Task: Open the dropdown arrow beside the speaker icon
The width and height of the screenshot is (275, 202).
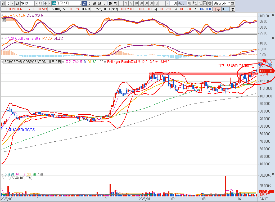Action: (x=49, y=3)
